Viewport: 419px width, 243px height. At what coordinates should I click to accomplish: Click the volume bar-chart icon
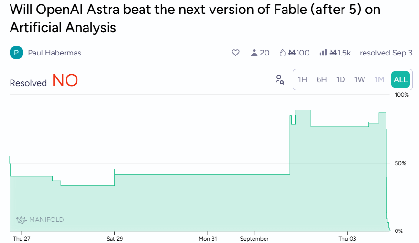(x=323, y=53)
